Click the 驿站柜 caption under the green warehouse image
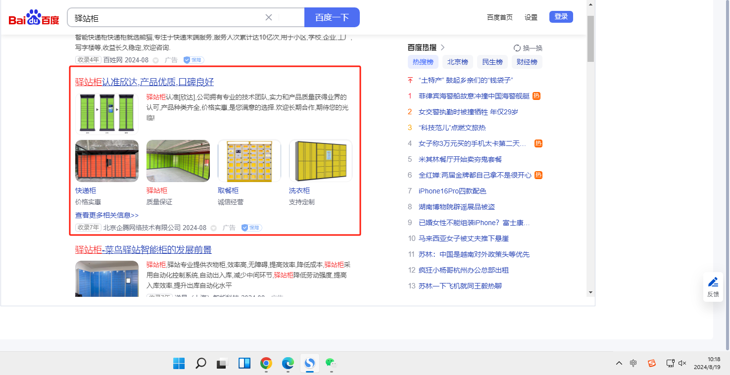 click(x=157, y=190)
